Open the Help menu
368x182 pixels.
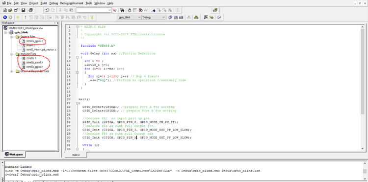(x=110, y=3)
